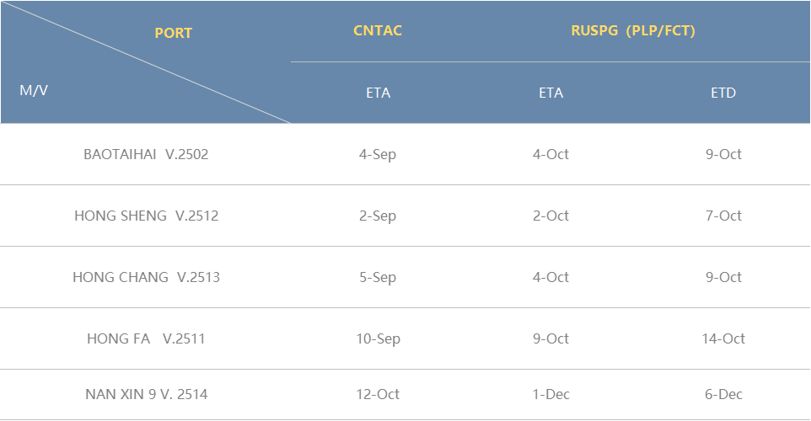Click the 1-Dec ETA cell
This screenshot has height=421, width=811.
551,394
